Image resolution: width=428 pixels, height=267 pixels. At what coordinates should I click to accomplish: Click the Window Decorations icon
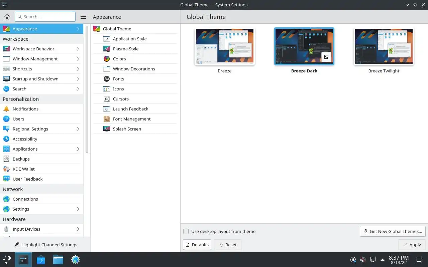[107, 69]
